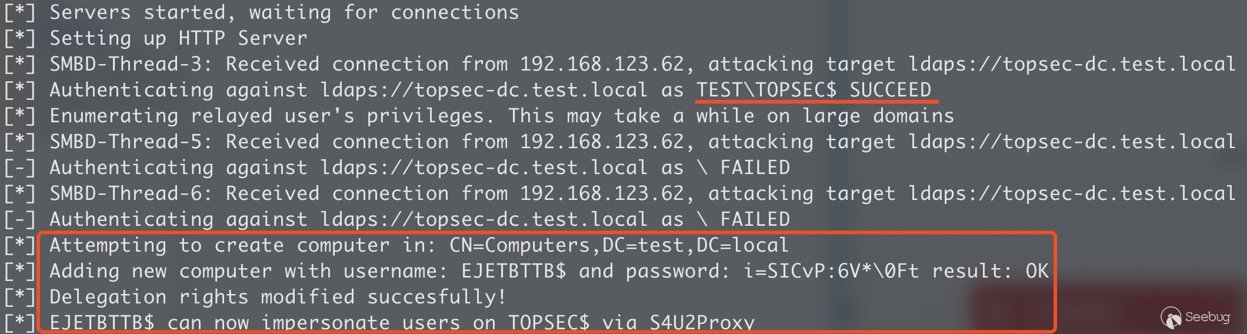
Task: Click the first line's [*] status marker
Action: point(19,12)
